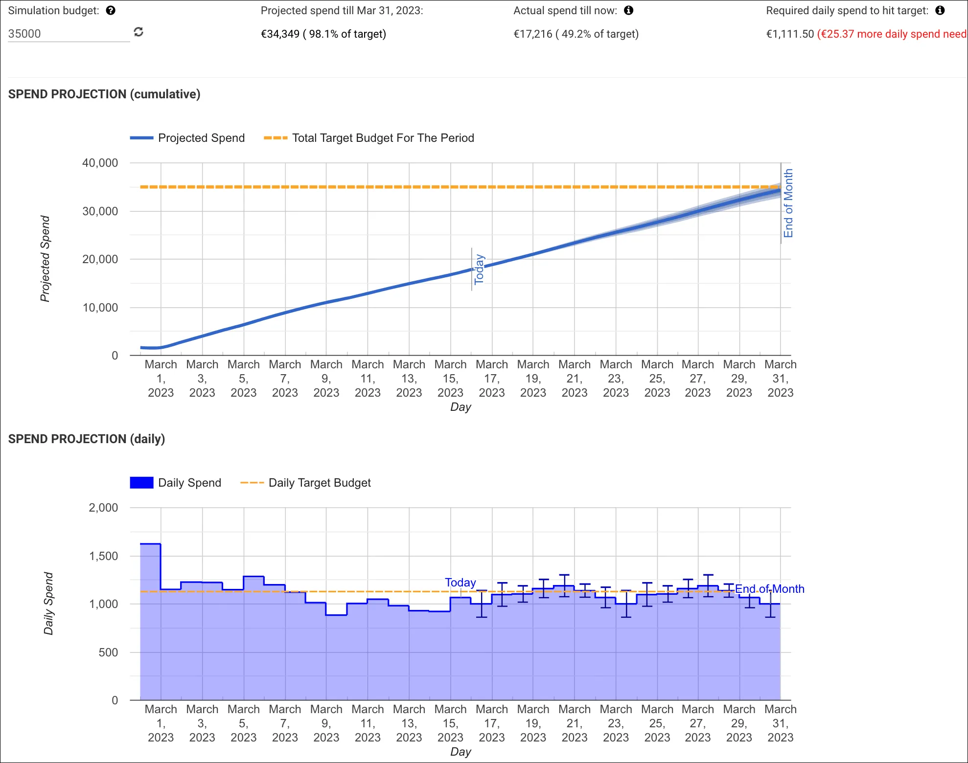Screen dimensions: 968x763
Task: Click the red extra daily spend warning text
Action: (x=892, y=34)
